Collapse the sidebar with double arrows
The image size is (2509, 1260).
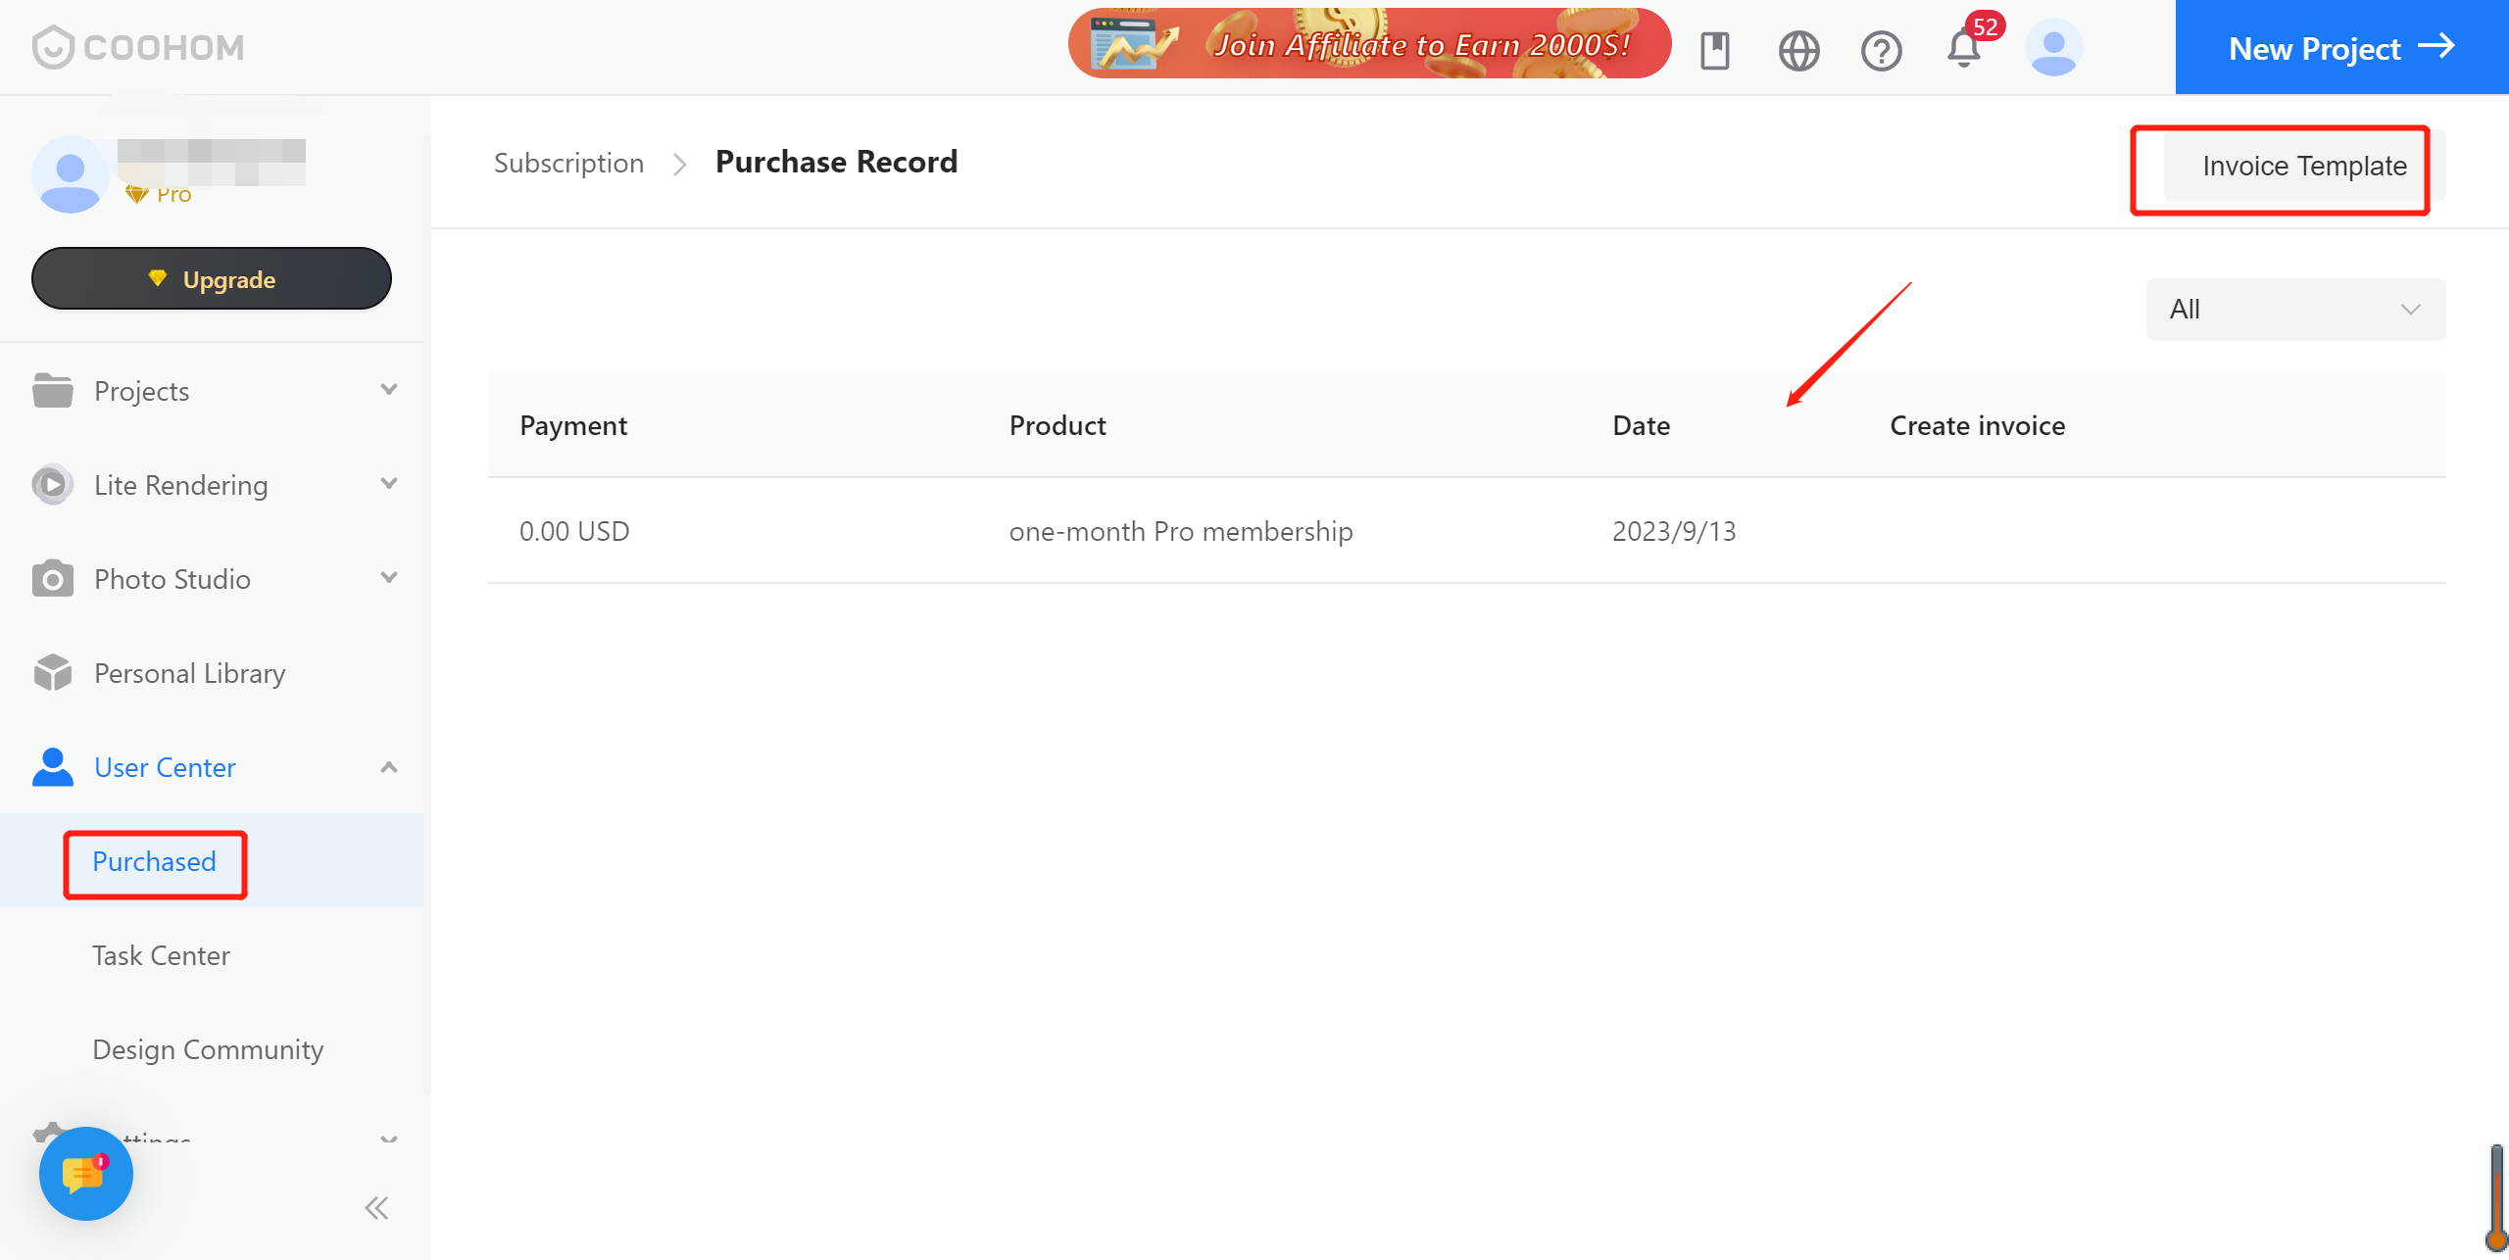pyautogui.click(x=376, y=1207)
